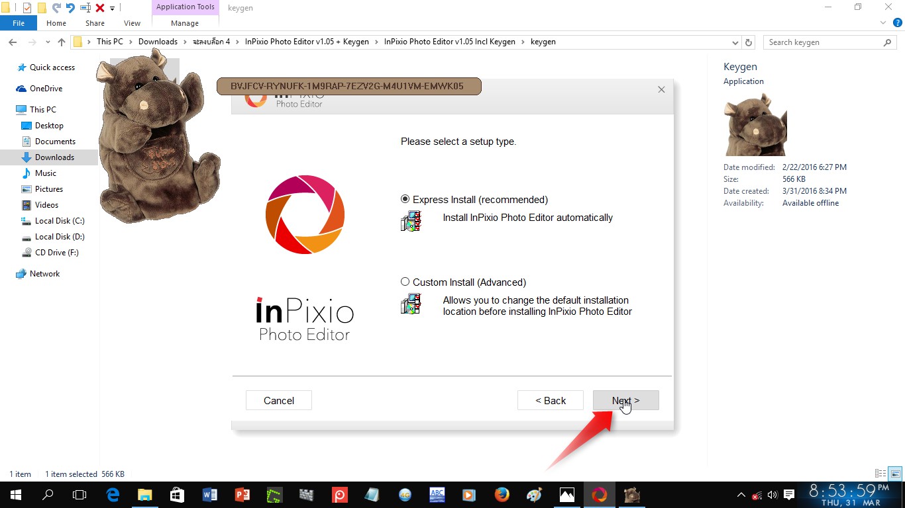Click the Back button in the installer
Viewport: 905px width, 508px height.
pyautogui.click(x=551, y=400)
